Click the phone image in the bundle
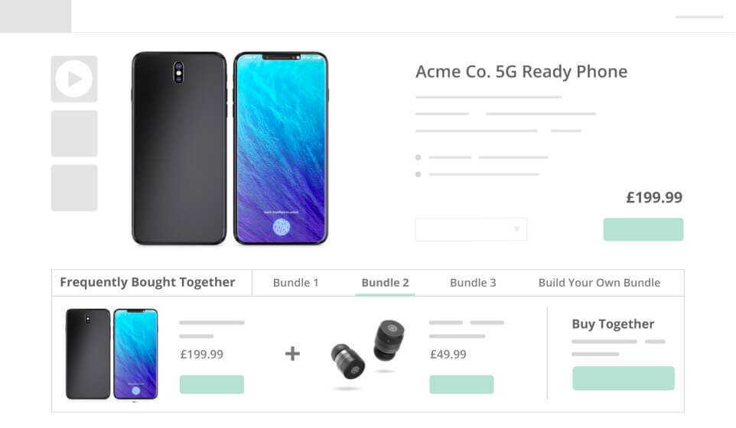The height and width of the screenshot is (428, 736). click(112, 354)
